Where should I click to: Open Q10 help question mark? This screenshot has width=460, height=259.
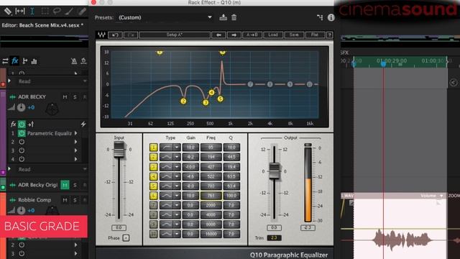pyautogui.click(x=329, y=35)
